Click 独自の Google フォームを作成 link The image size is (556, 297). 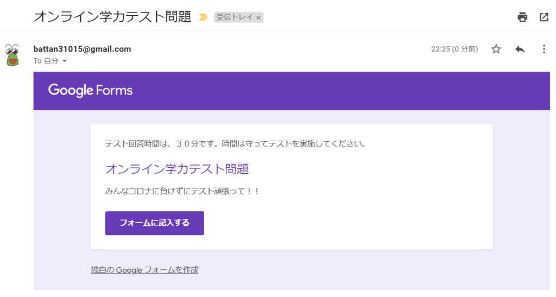tap(144, 270)
